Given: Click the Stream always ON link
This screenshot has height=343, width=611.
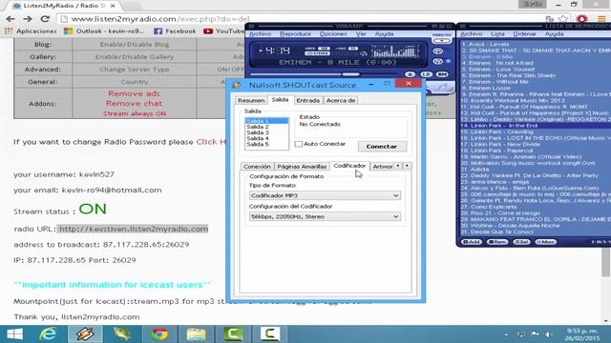Looking at the screenshot, I should click(x=135, y=113).
